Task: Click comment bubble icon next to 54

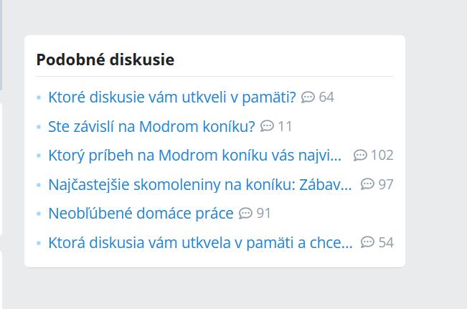Action: 367,242
